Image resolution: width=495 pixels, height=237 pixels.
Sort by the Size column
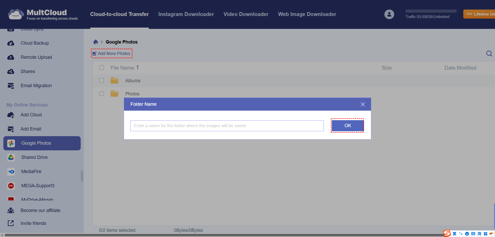coord(386,68)
